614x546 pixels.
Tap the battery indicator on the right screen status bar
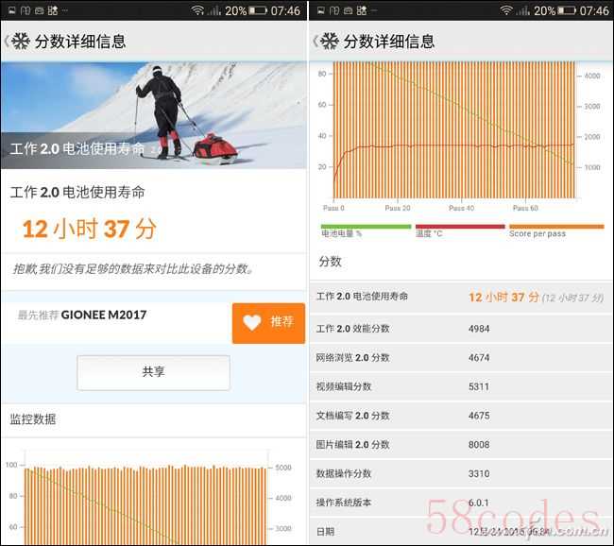click(567, 10)
